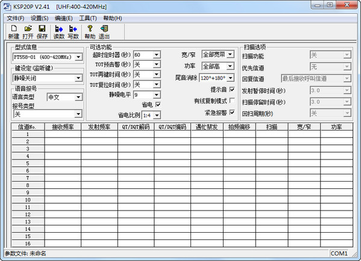Toggle the 提示音 checkbox
This screenshot has width=361, height=261.
[232, 90]
